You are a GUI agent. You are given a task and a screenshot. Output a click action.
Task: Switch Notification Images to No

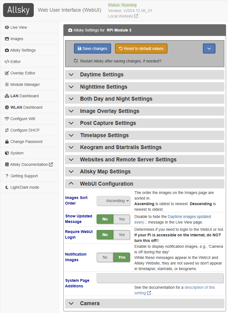point(105,257)
